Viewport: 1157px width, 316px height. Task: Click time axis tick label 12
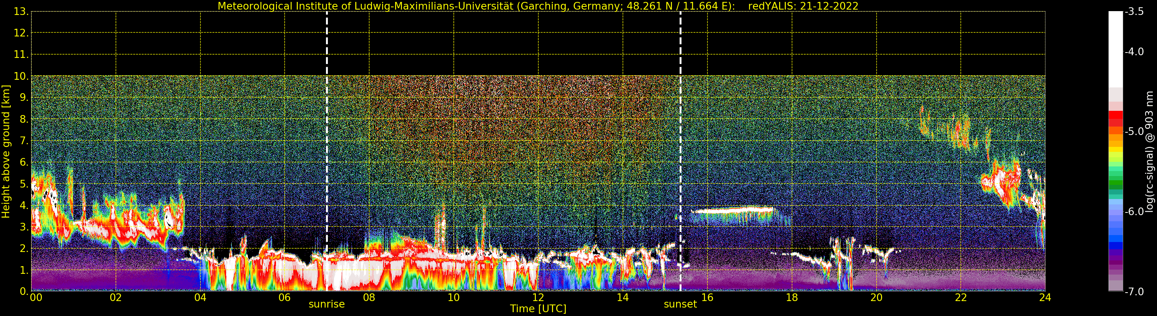[x=538, y=298]
